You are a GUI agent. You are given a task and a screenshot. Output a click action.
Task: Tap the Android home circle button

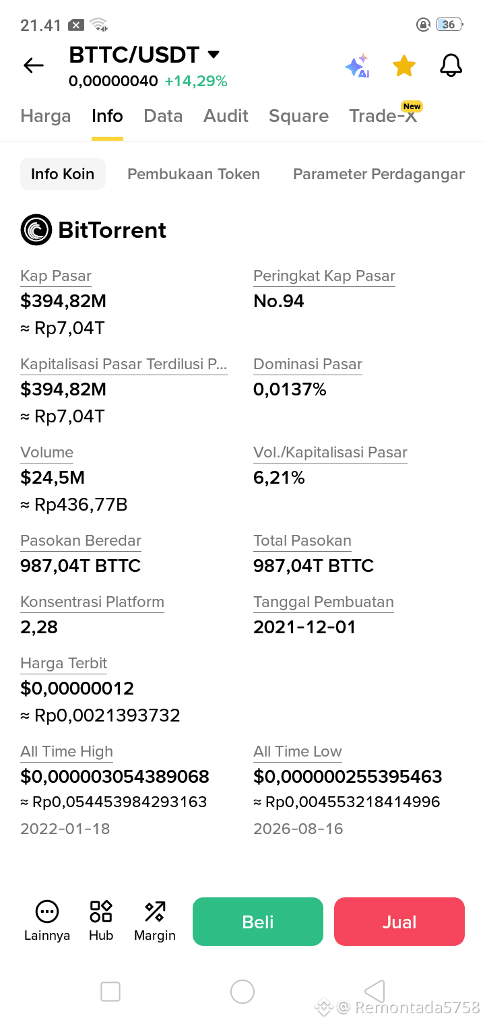click(x=242, y=992)
